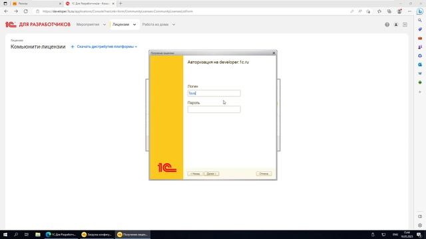Open the sidebar Outlook icon
This screenshot has width=426, height=239.
tap(420, 64)
